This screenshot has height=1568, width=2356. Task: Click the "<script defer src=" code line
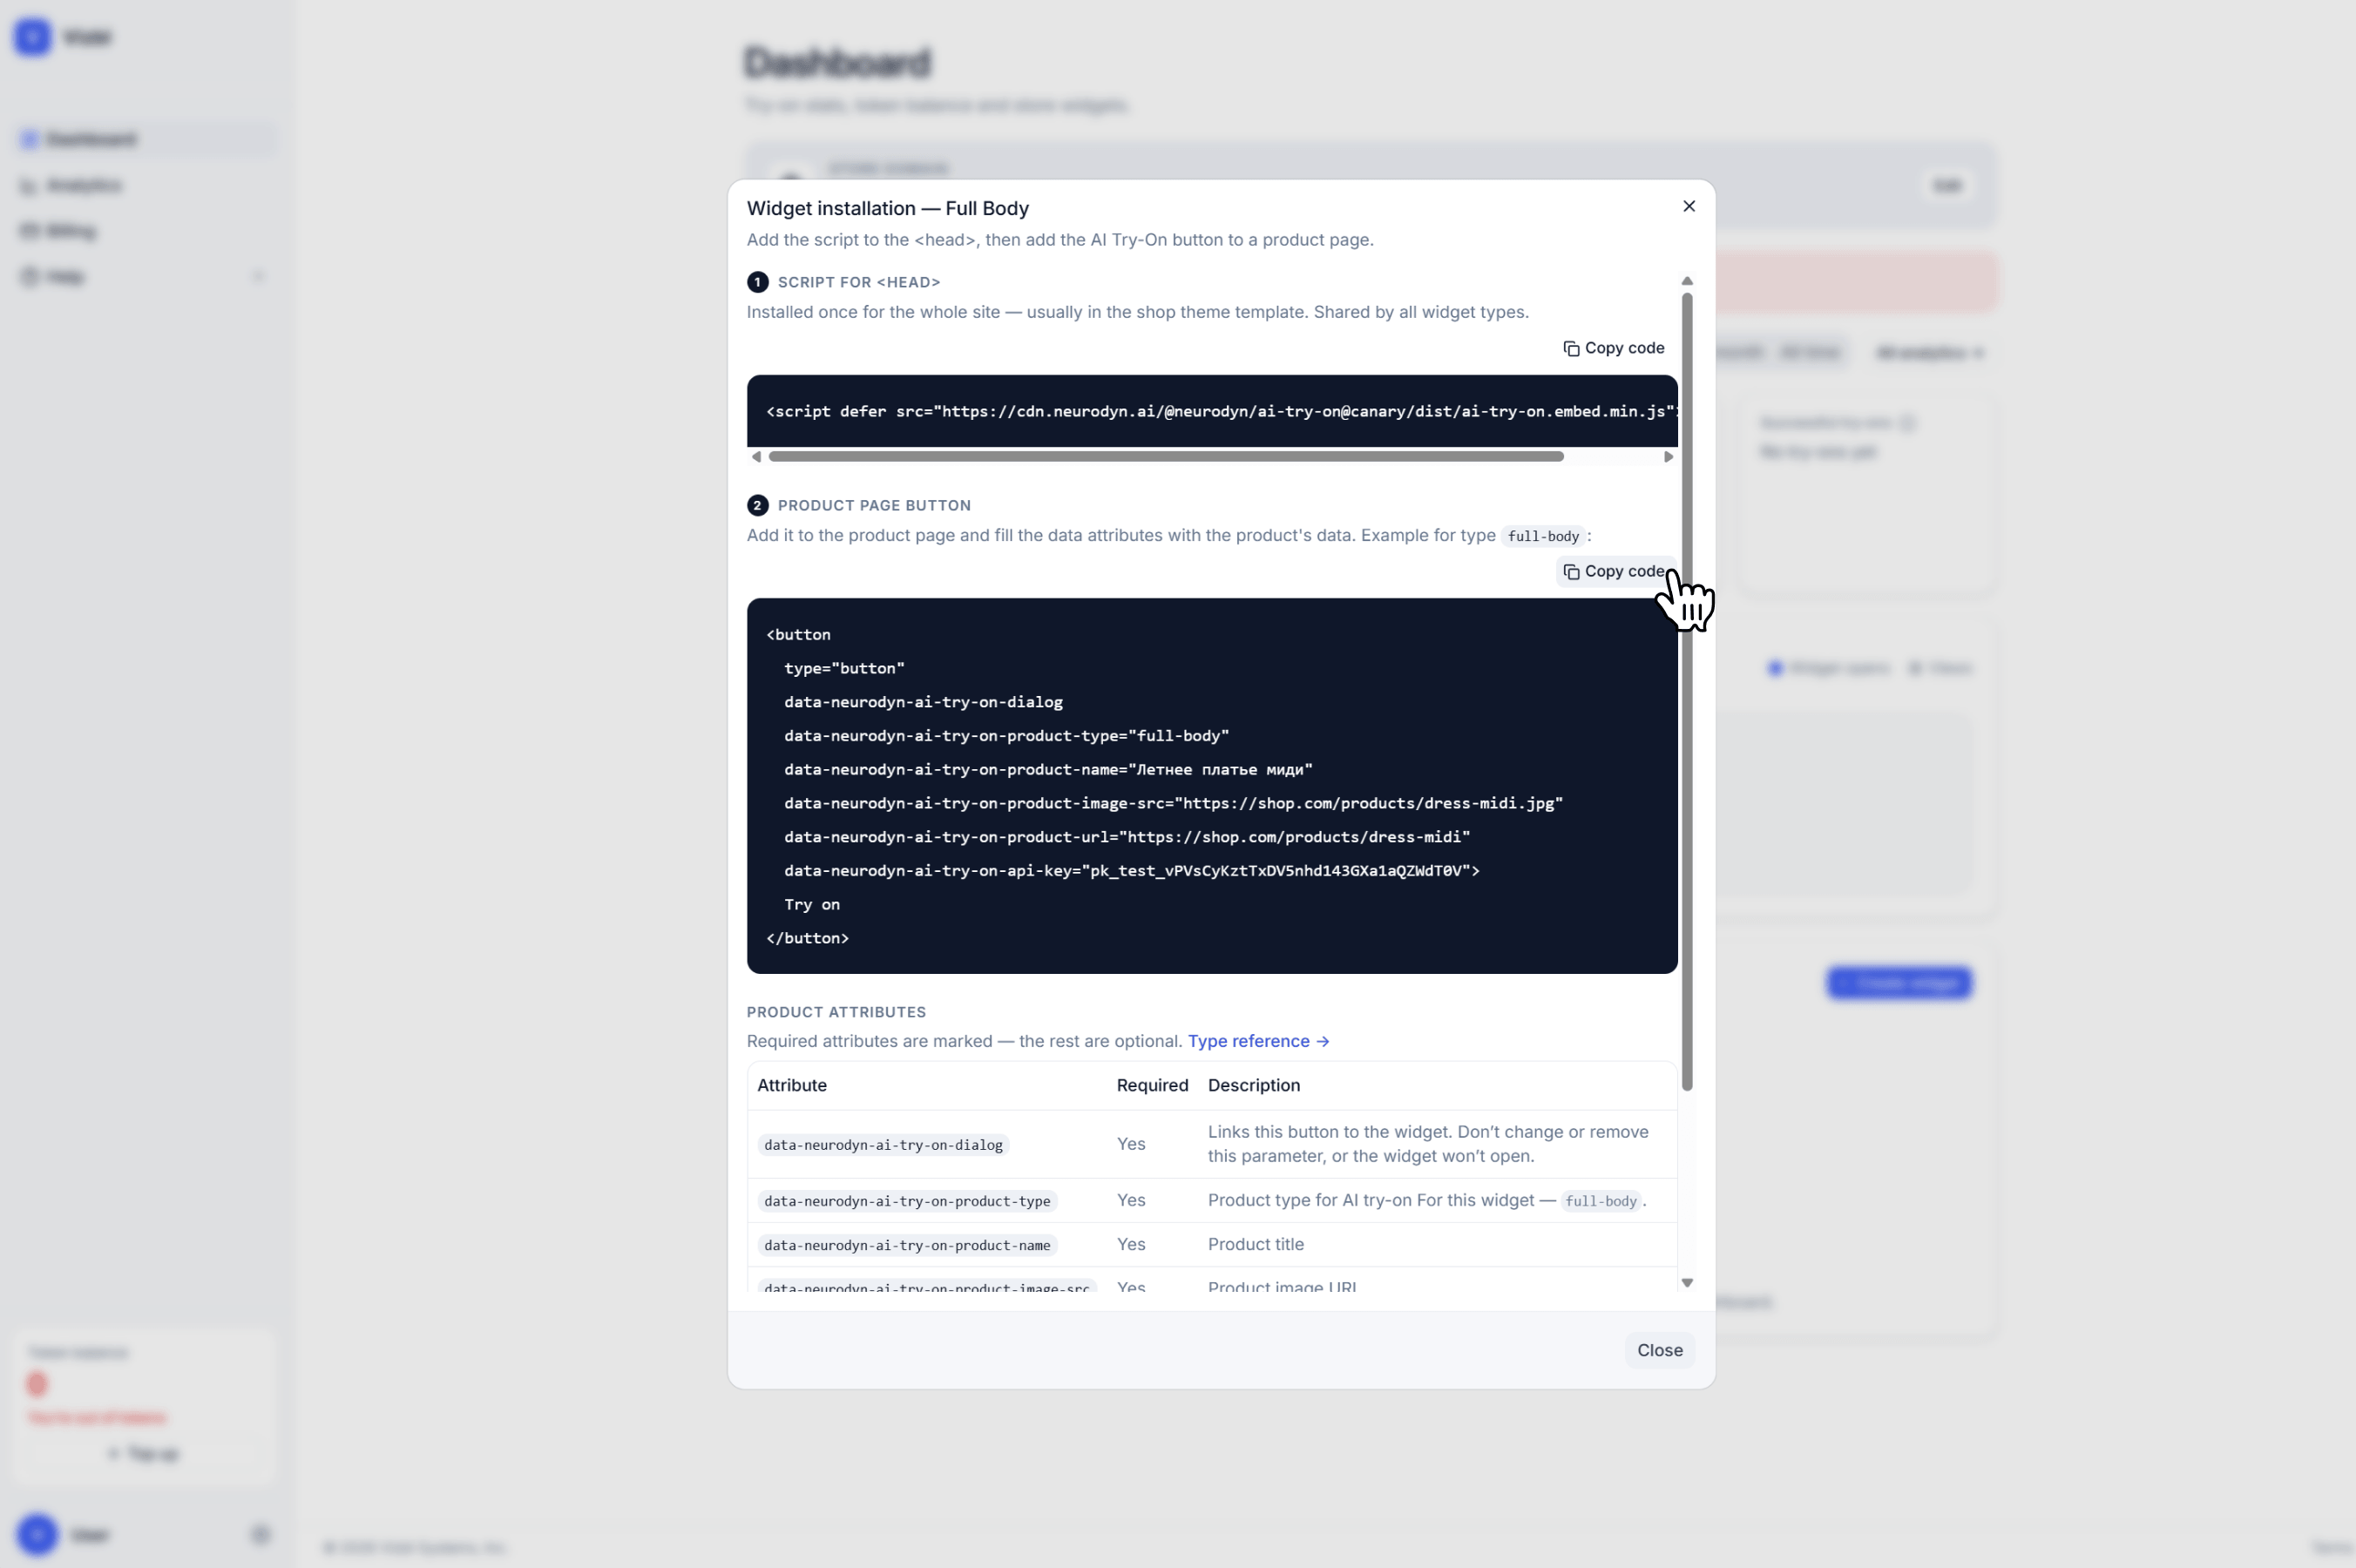(x=1221, y=411)
